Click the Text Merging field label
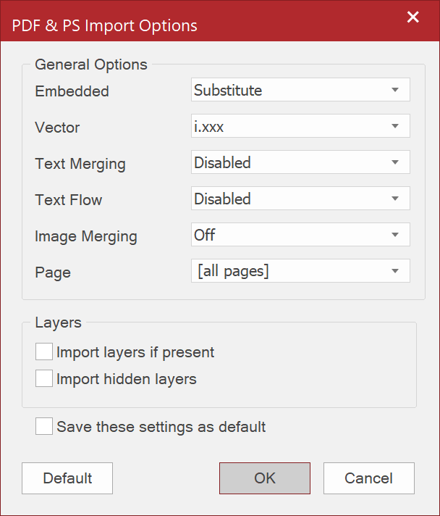The width and height of the screenshot is (440, 516). coord(80,164)
